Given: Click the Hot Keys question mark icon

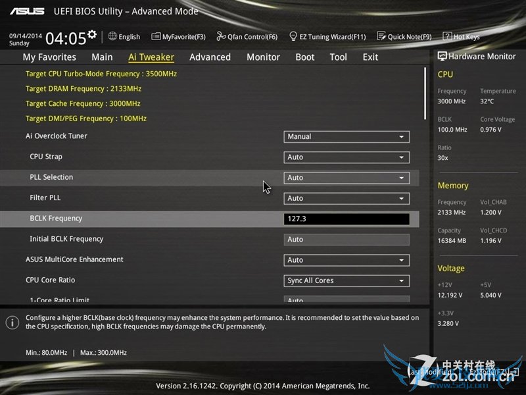Looking at the screenshot, I should (447, 36).
